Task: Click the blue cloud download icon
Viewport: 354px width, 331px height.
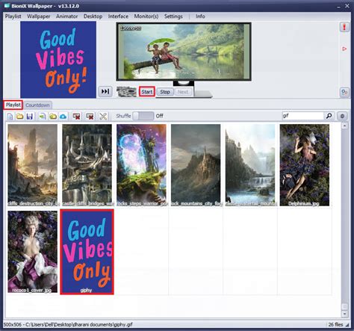Action: 63,116
